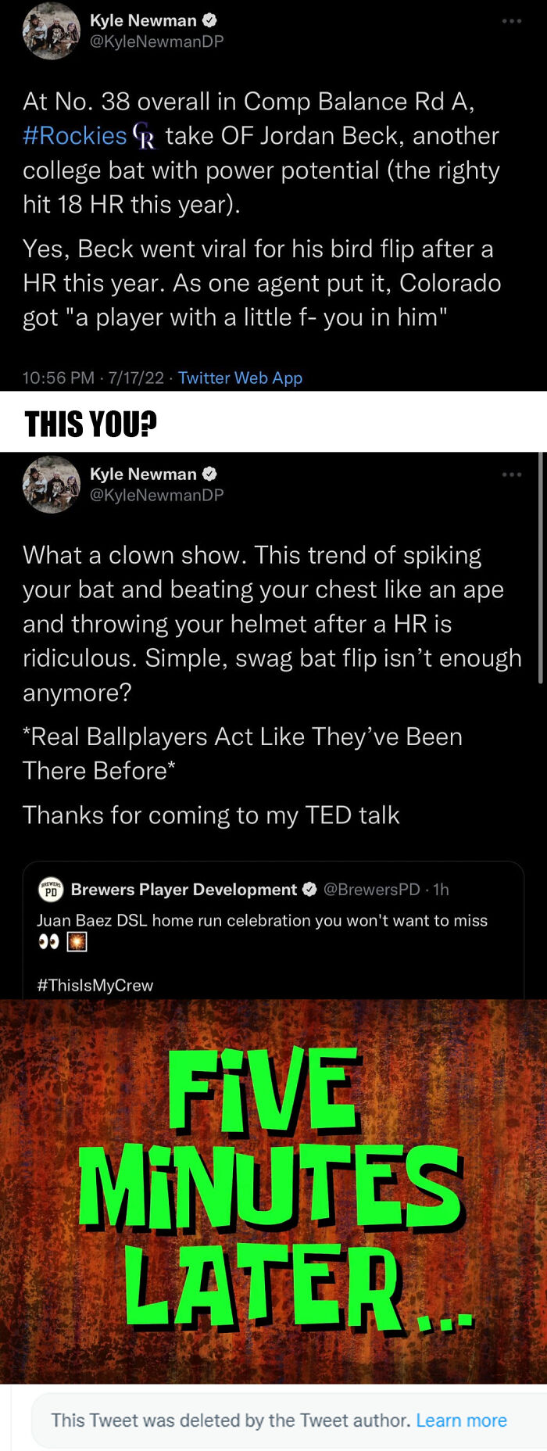Screen dimensions: 547x1451
Task: Open the Learn more link about deleted Tweets
Action: click(462, 1421)
